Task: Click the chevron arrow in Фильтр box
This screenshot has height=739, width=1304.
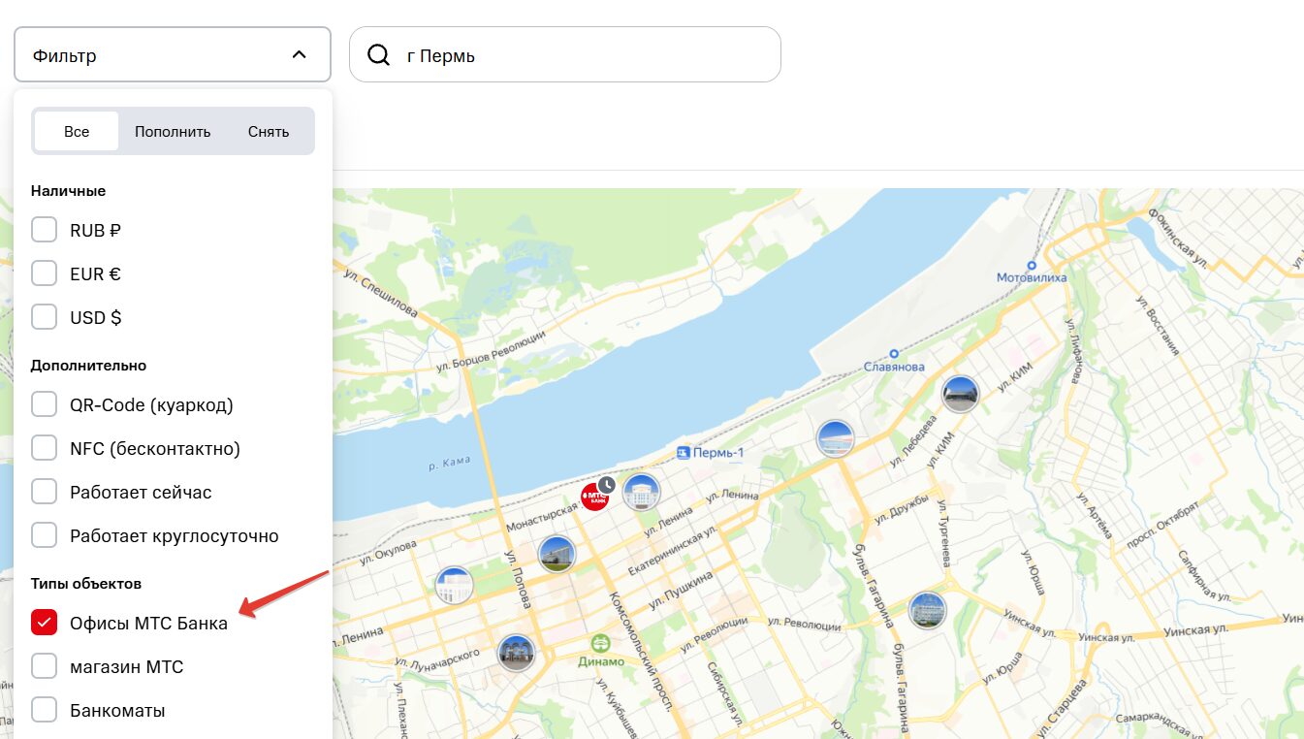Action: (x=299, y=55)
